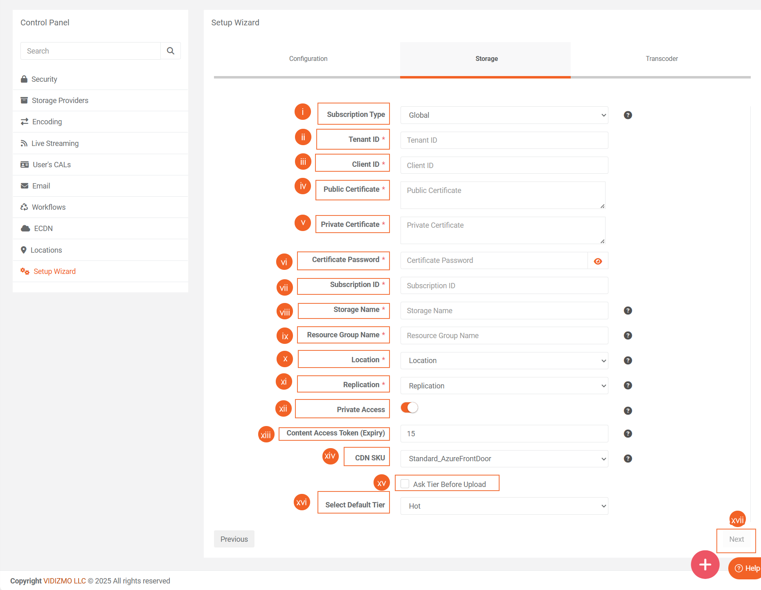Image resolution: width=761 pixels, height=590 pixels.
Task: Click the red plus floating button
Action: click(x=705, y=565)
